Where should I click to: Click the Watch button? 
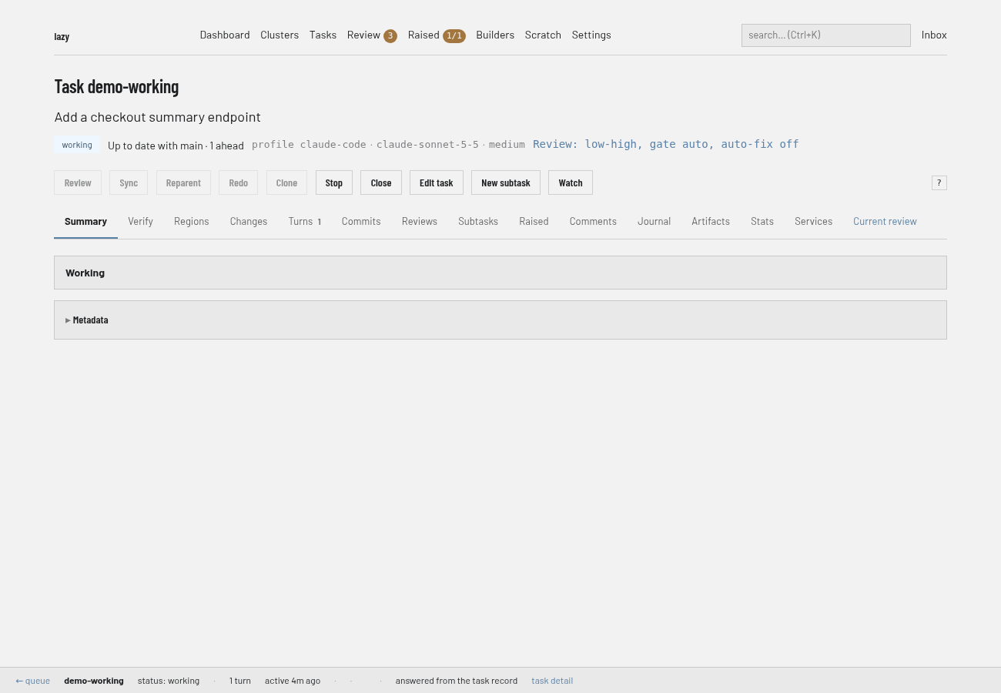click(x=571, y=182)
